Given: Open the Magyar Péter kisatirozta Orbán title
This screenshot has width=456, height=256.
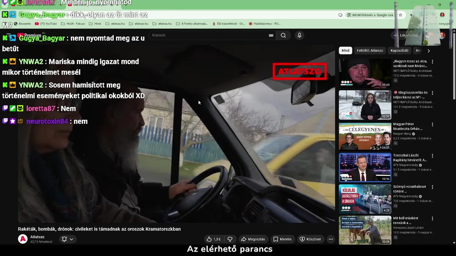Looking at the screenshot, I should pyautogui.click(x=408, y=127).
